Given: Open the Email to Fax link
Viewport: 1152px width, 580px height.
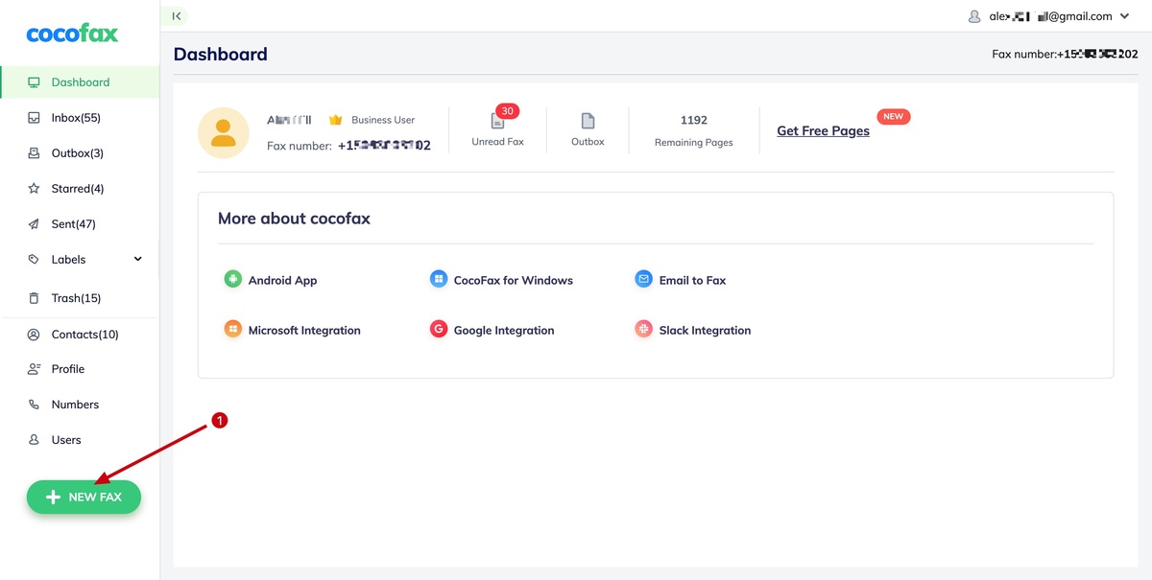Looking at the screenshot, I should click(692, 281).
